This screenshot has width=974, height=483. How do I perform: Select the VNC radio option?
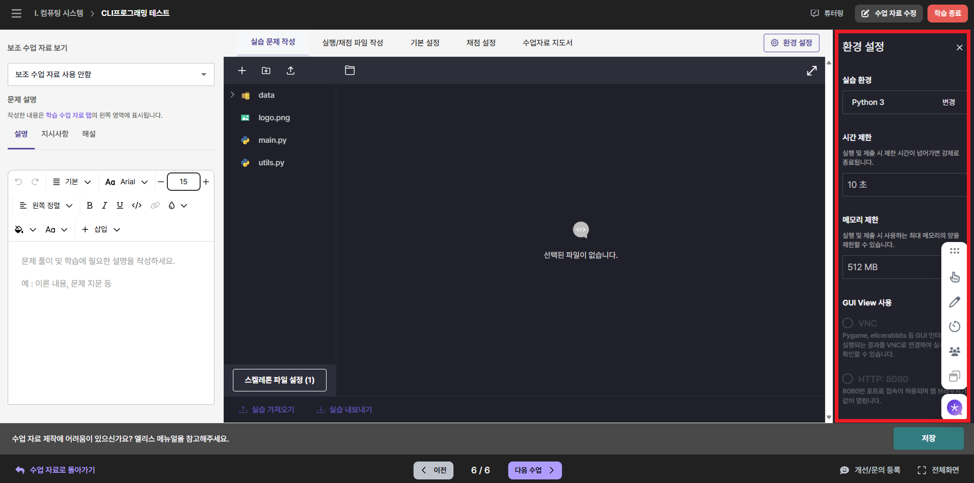[848, 323]
